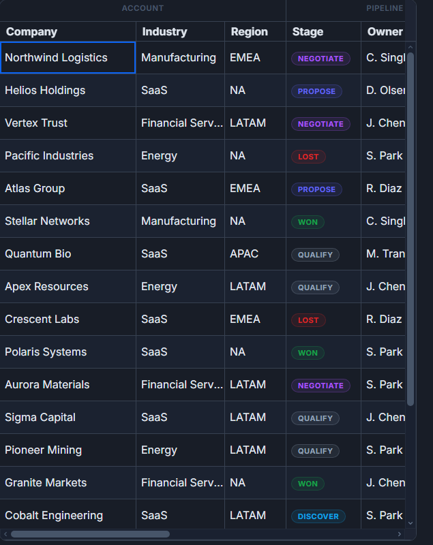Click WON badge in Granite Markets row

[x=308, y=484]
